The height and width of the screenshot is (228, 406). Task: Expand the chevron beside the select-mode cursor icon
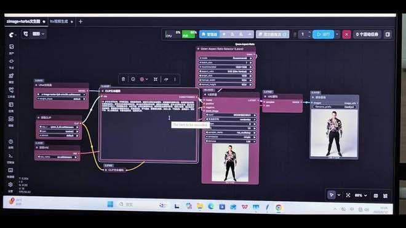[x=339, y=196]
